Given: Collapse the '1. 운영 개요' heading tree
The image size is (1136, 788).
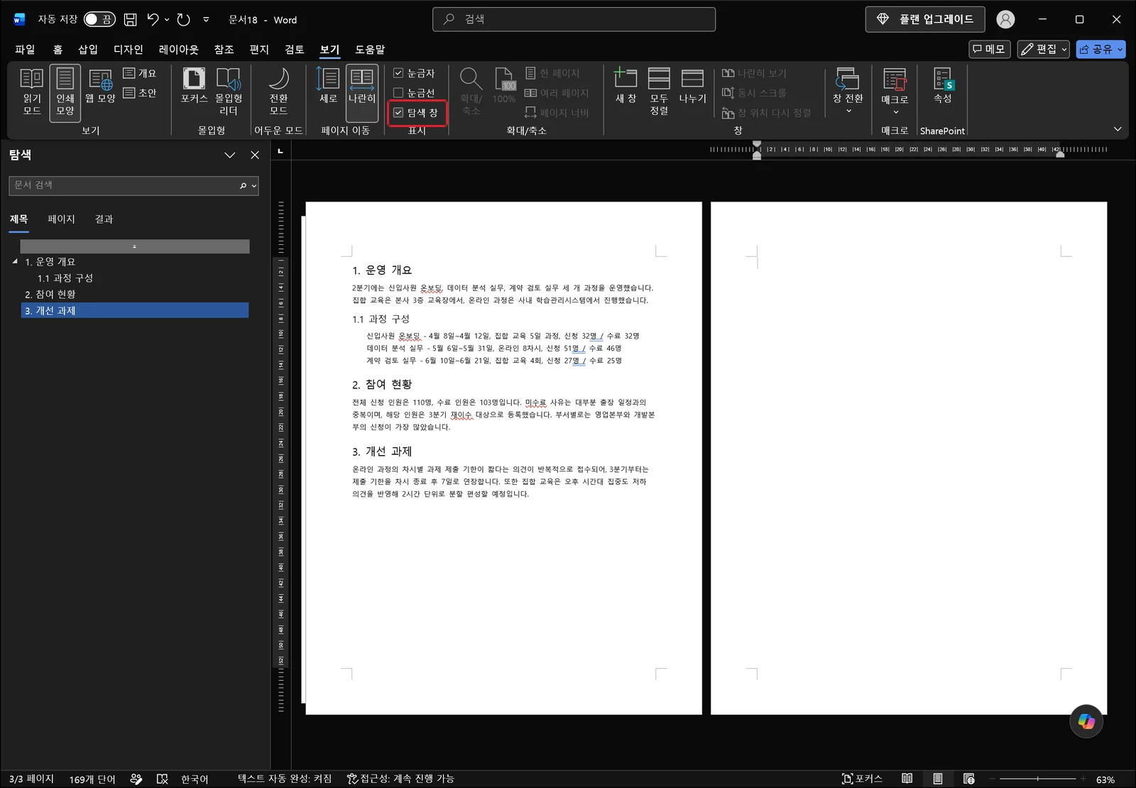Looking at the screenshot, I should pyautogui.click(x=15, y=261).
